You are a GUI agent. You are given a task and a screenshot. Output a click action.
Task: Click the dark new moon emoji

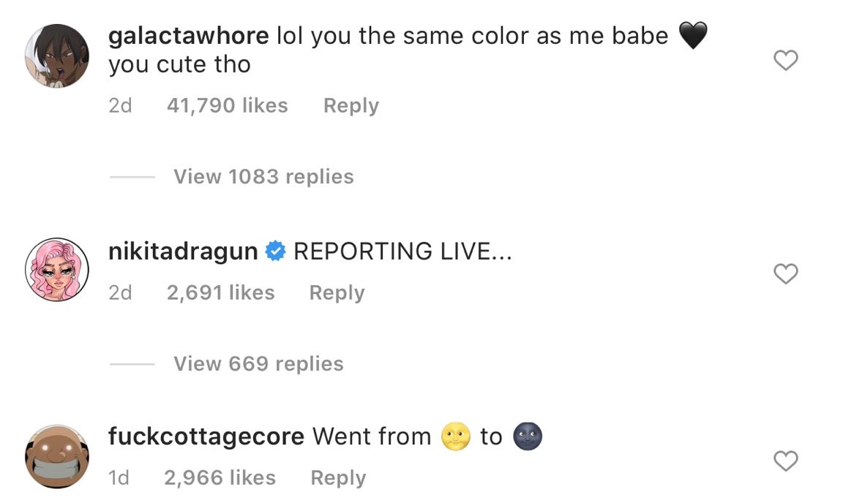click(528, 436)
